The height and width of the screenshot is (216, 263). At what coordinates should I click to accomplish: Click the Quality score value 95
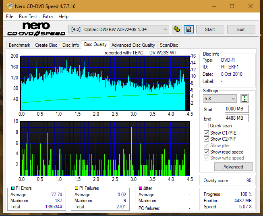pyautogui.click(x=249, y=181)
